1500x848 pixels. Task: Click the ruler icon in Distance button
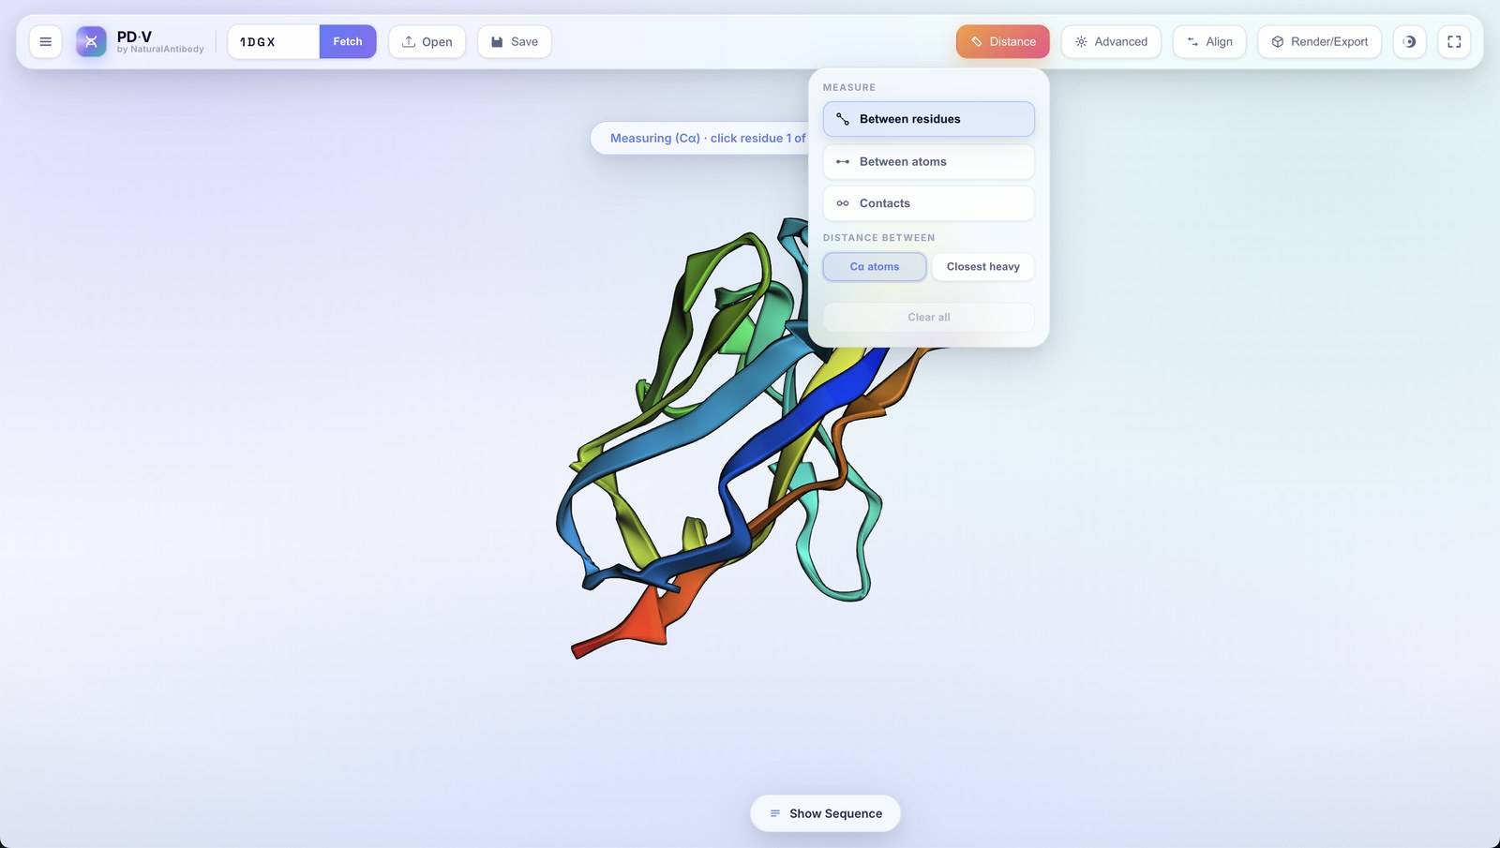977,41
